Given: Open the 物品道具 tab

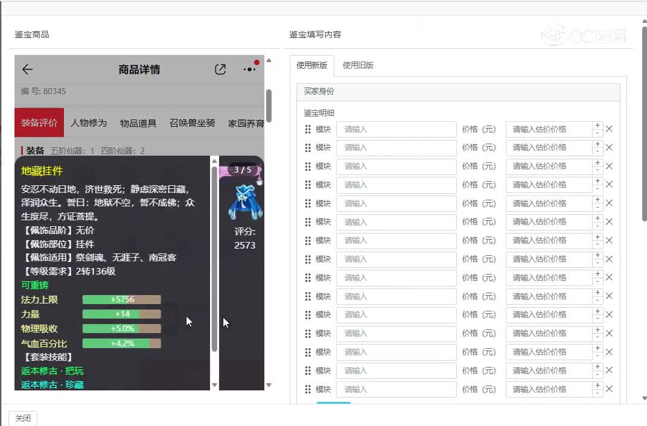Looking at the screenshot, I should tap(138, 123).
